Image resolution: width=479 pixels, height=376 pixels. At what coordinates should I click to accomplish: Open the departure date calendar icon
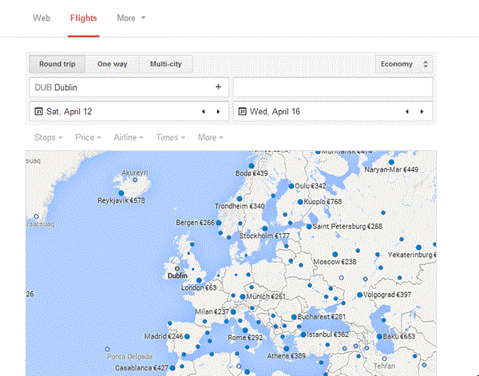(37, 112)
